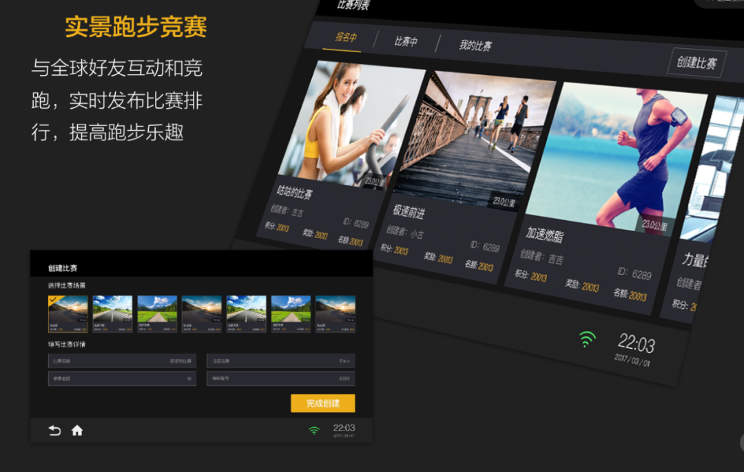Tap the back arrow in the 创建比赛 panel
The image size is (744, 472).
click(x=54, y=430)
